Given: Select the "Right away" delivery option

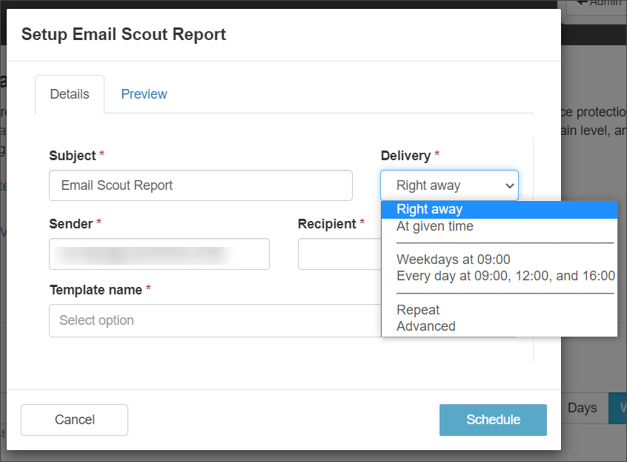Looking at the screenshot, I should (x=429, y=209).
